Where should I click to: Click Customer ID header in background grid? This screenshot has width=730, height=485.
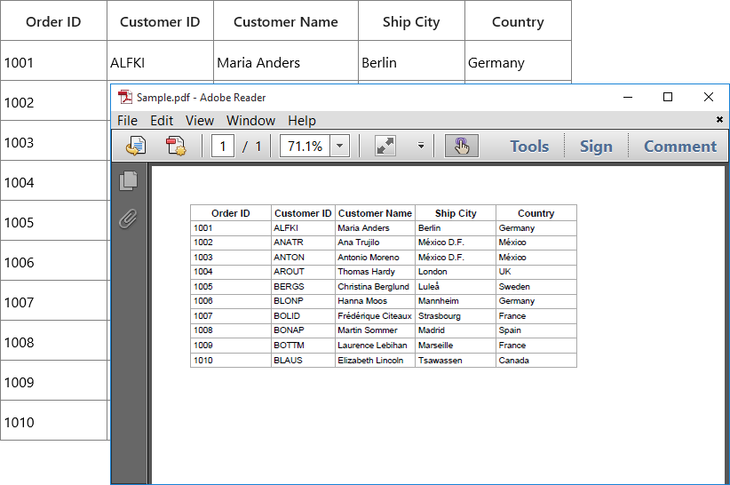click(160, 21)
